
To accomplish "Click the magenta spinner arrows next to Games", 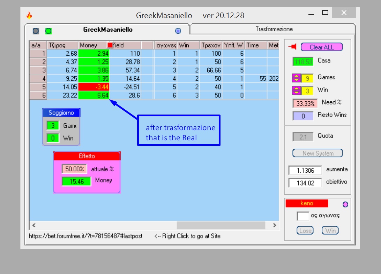I will click(297, 78).
